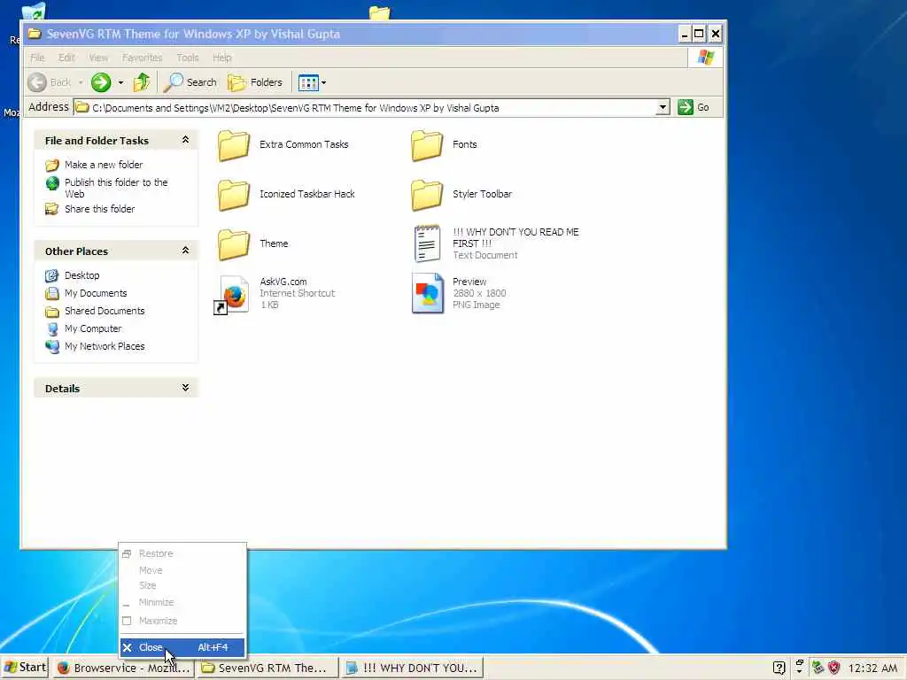Open the Tools menu

188,58
